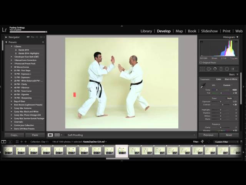Click the Copy... button
Screen dimensions: 246x185
click(15, 135)
